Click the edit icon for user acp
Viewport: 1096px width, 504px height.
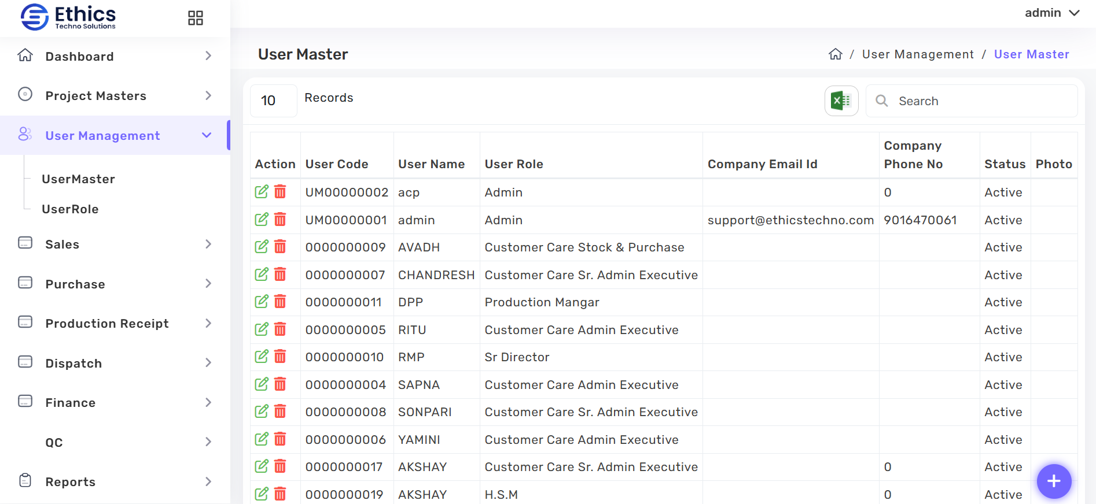pyautogui.click(x=262, y=192)
